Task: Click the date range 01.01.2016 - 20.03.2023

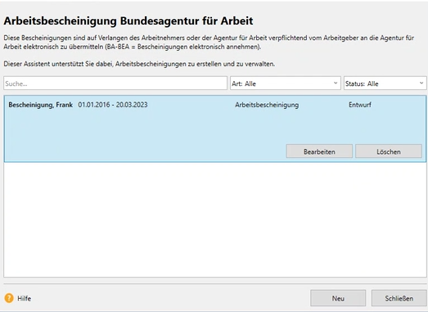Action: coord(113,105)
